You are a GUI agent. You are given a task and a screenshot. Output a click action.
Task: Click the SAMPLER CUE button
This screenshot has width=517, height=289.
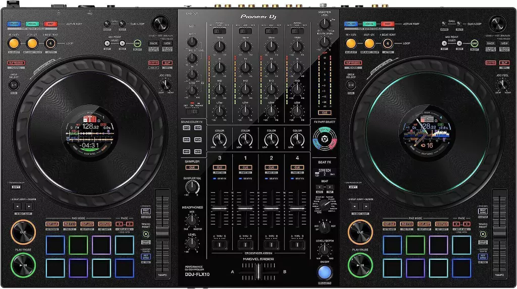point(192,167)
